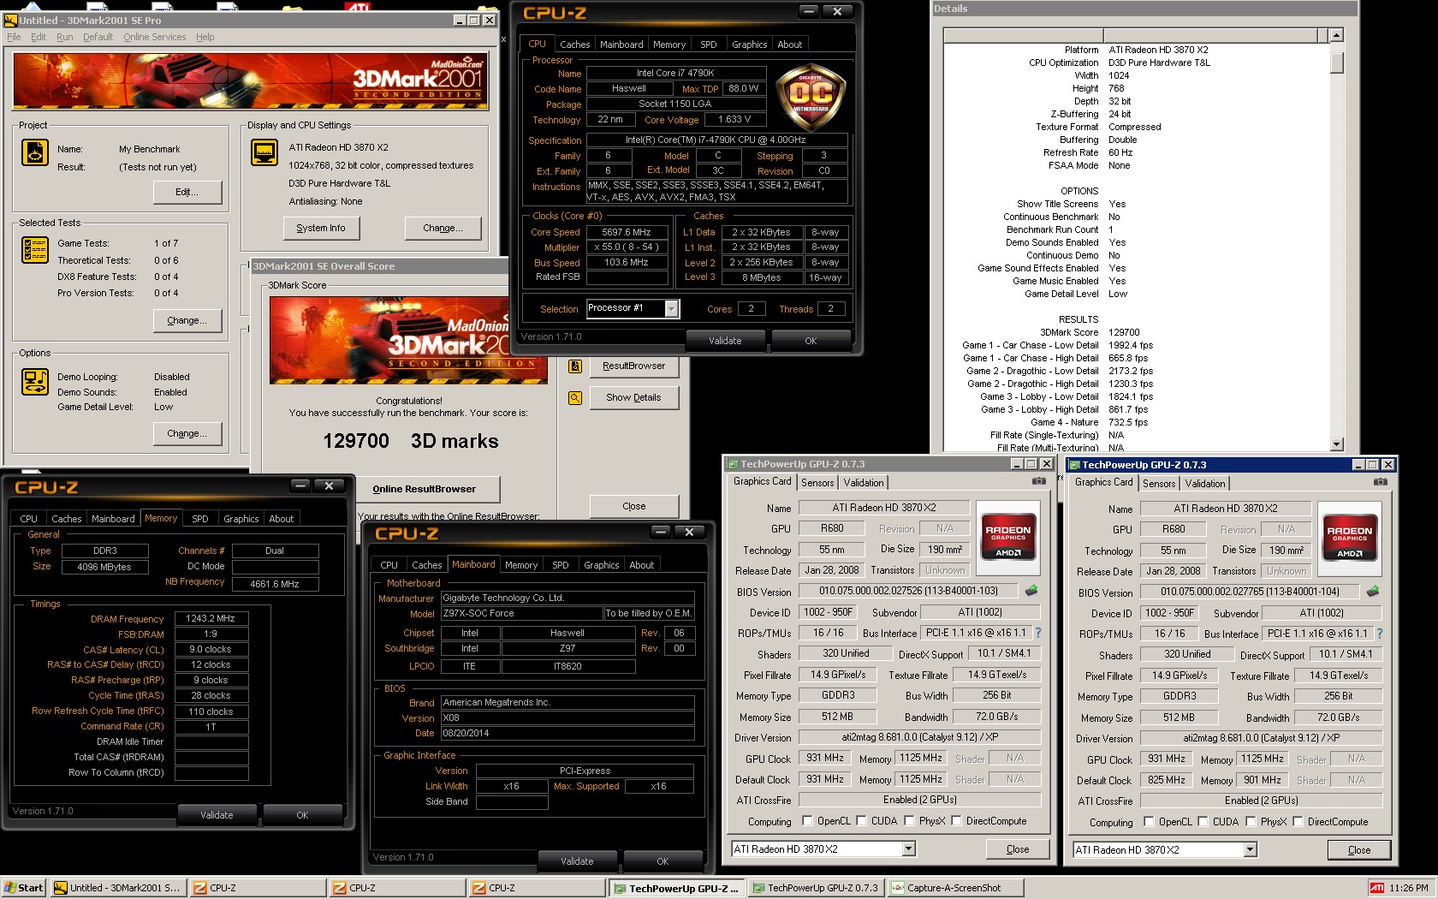Click the Details list scrollbar up arrow
The width and height of the screenshot is (1438, 899).
point(1337,35)
